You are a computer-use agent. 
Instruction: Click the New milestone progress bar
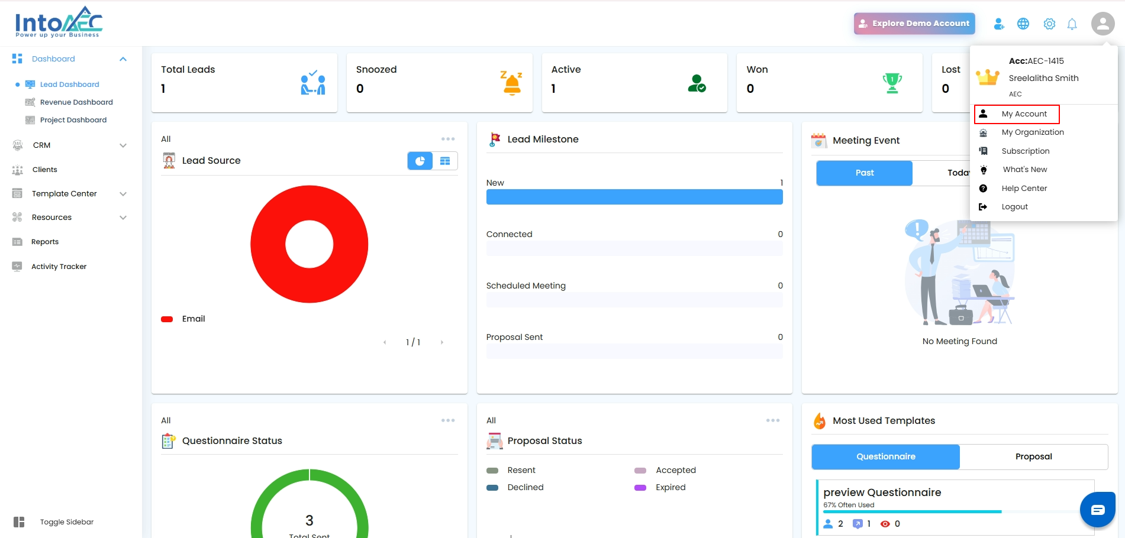[634, 197]
